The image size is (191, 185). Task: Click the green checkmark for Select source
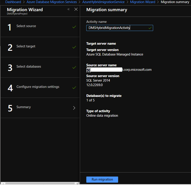point(74,27)
